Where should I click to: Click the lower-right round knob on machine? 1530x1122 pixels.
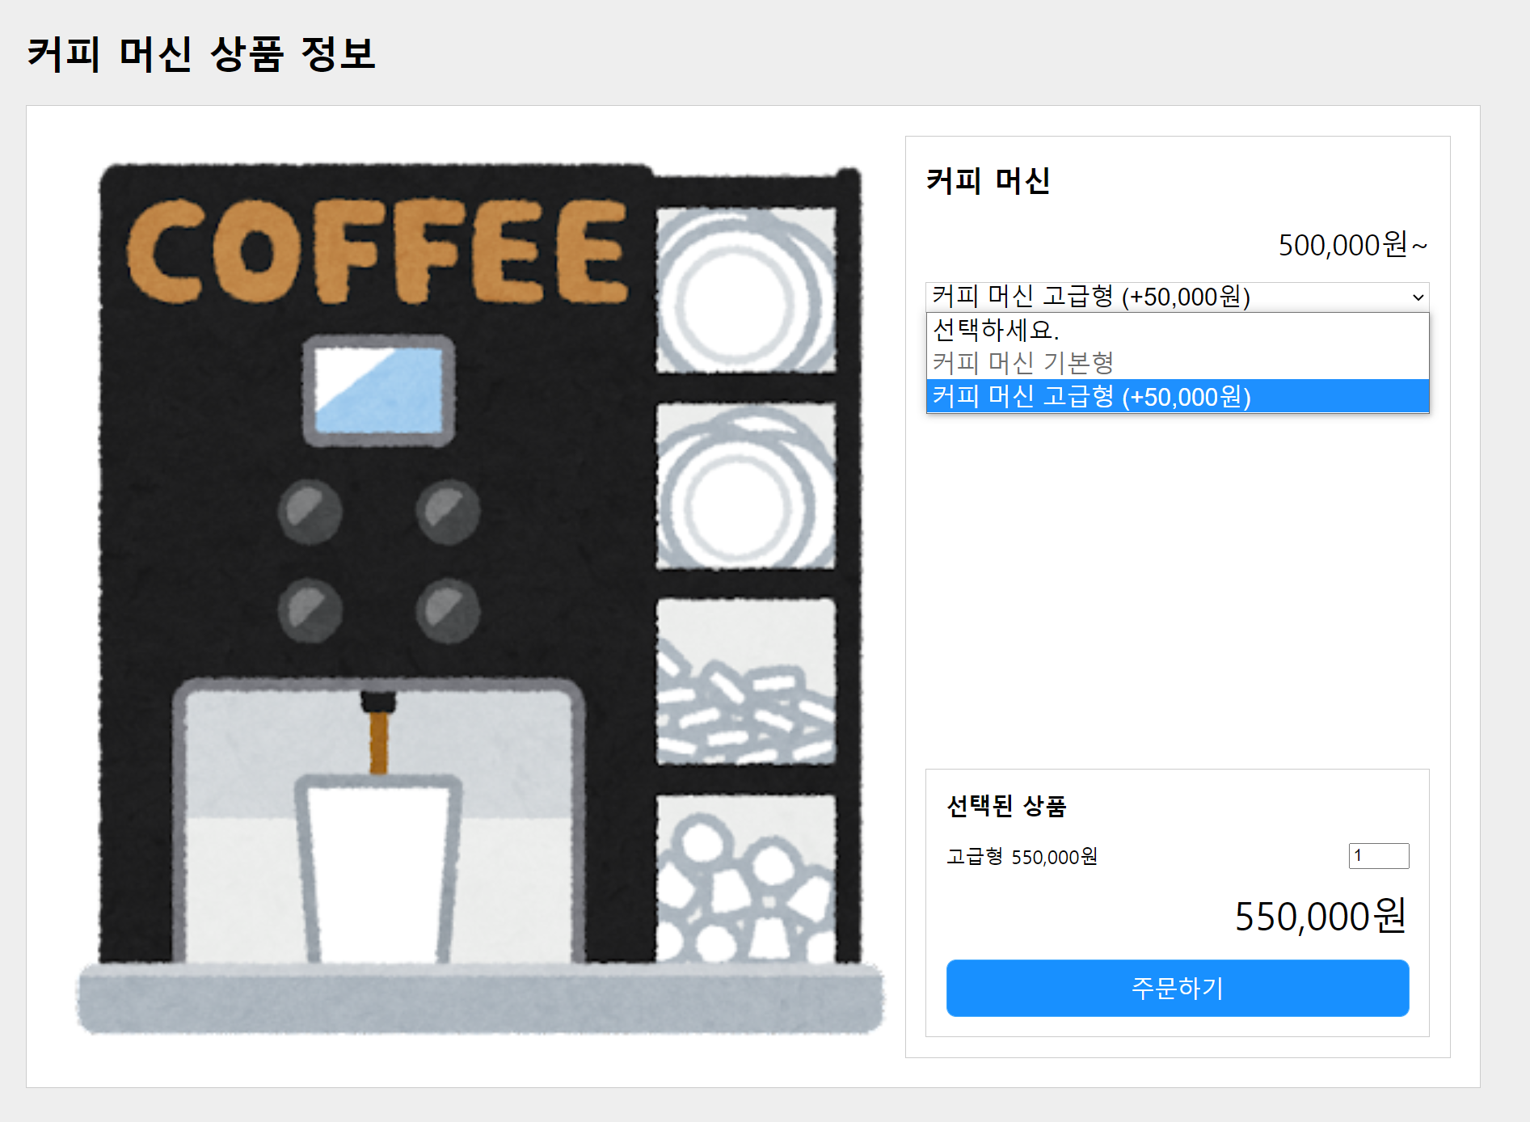click(448, 610)
